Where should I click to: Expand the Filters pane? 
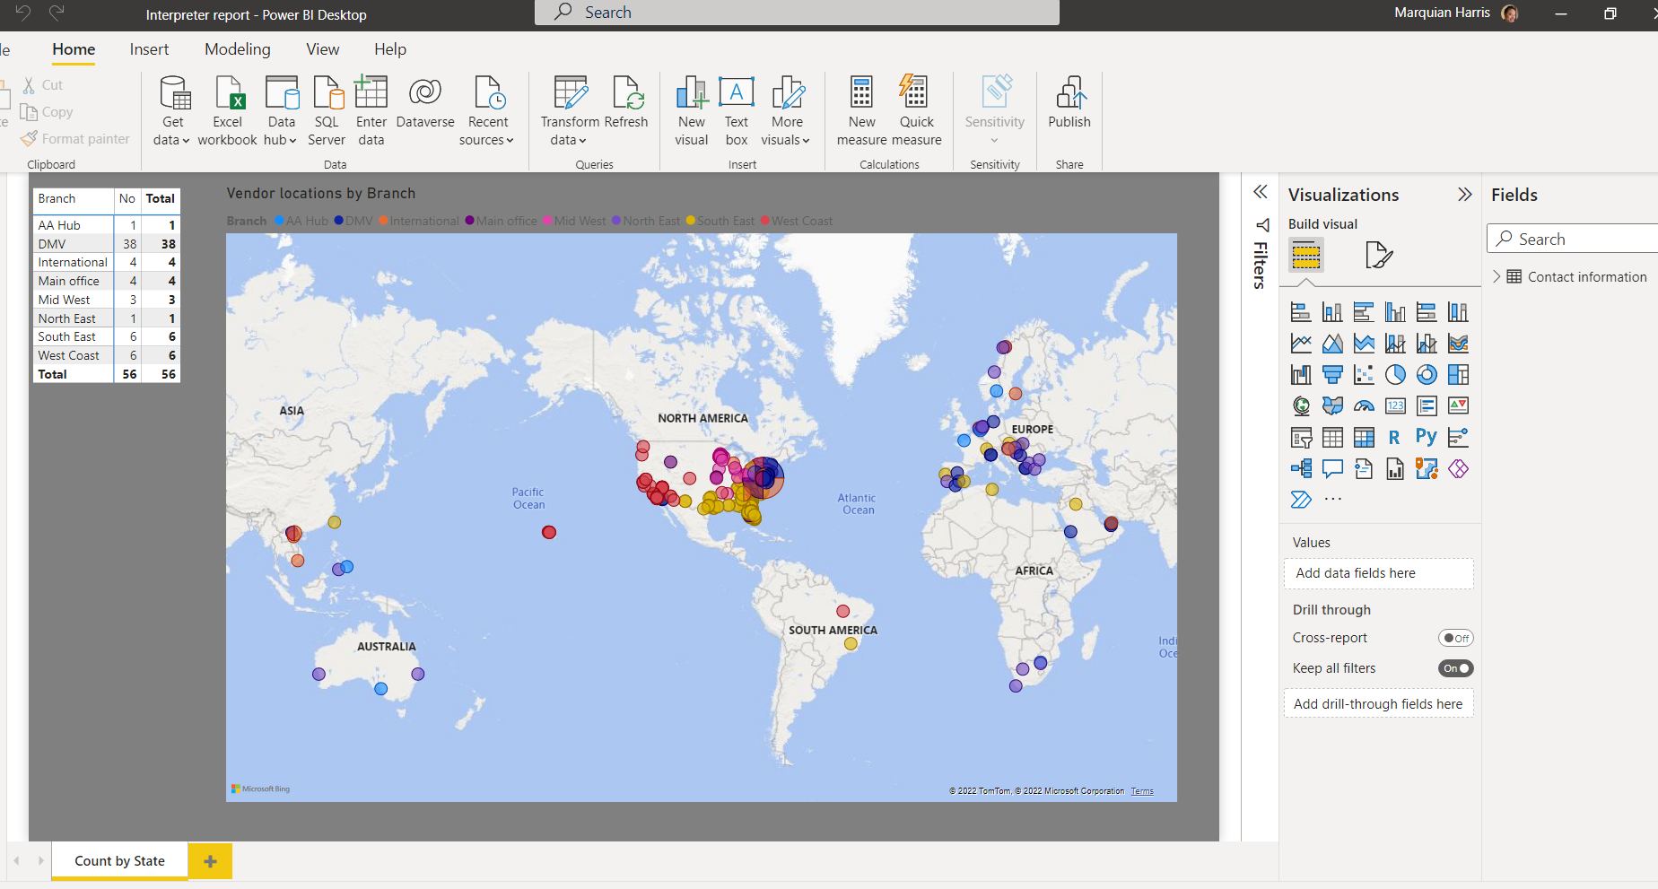point(1261,192)
